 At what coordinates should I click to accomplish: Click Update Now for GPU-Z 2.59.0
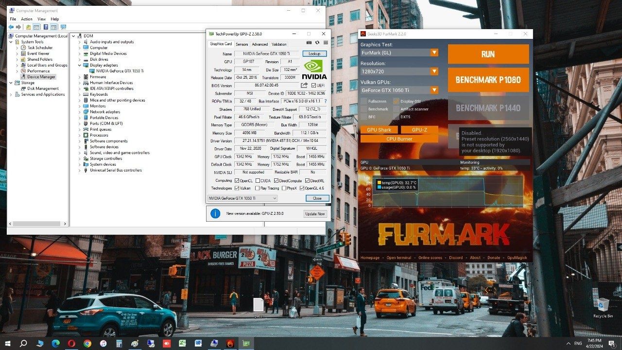tap(315, 213)
